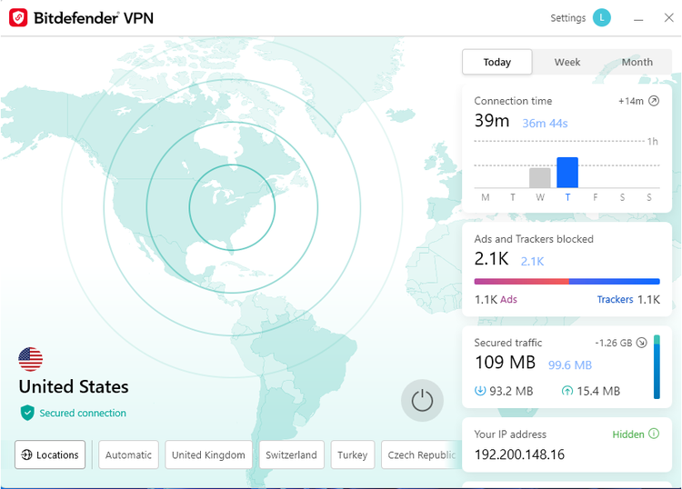
Task: Click the 99.6 MB blue traffic value
Action: pos(570,365)
